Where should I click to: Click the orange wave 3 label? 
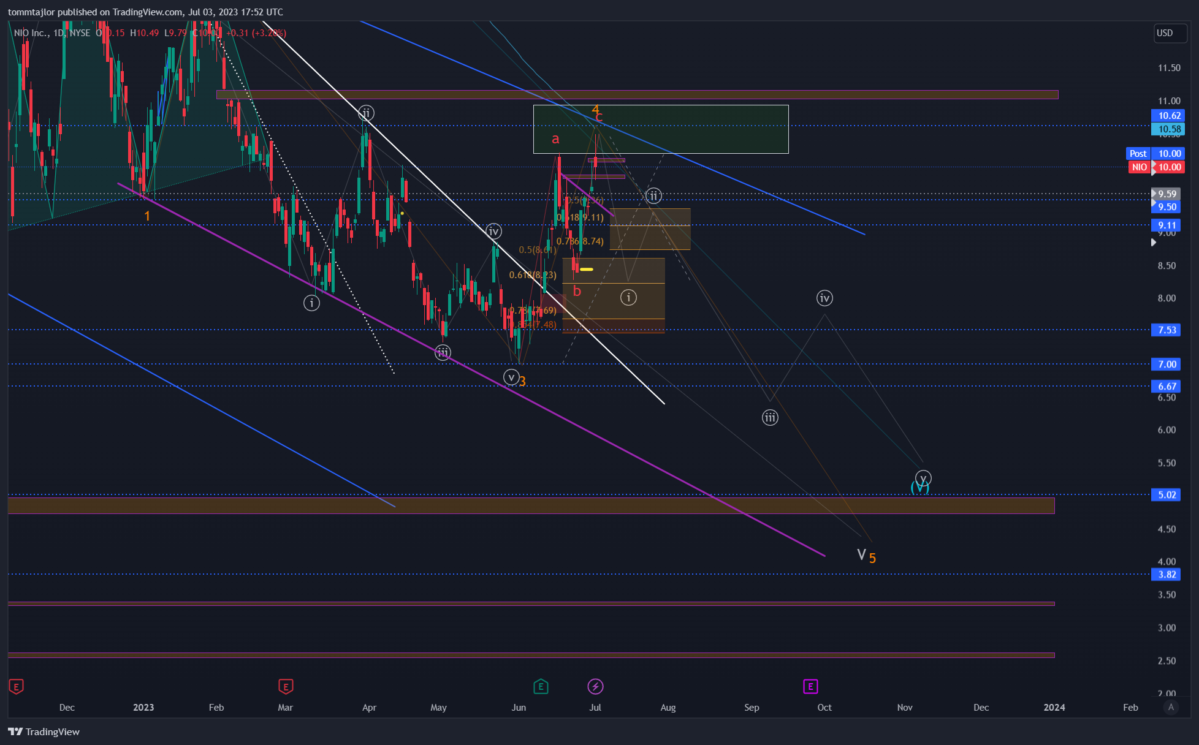[x=522, y=382]
